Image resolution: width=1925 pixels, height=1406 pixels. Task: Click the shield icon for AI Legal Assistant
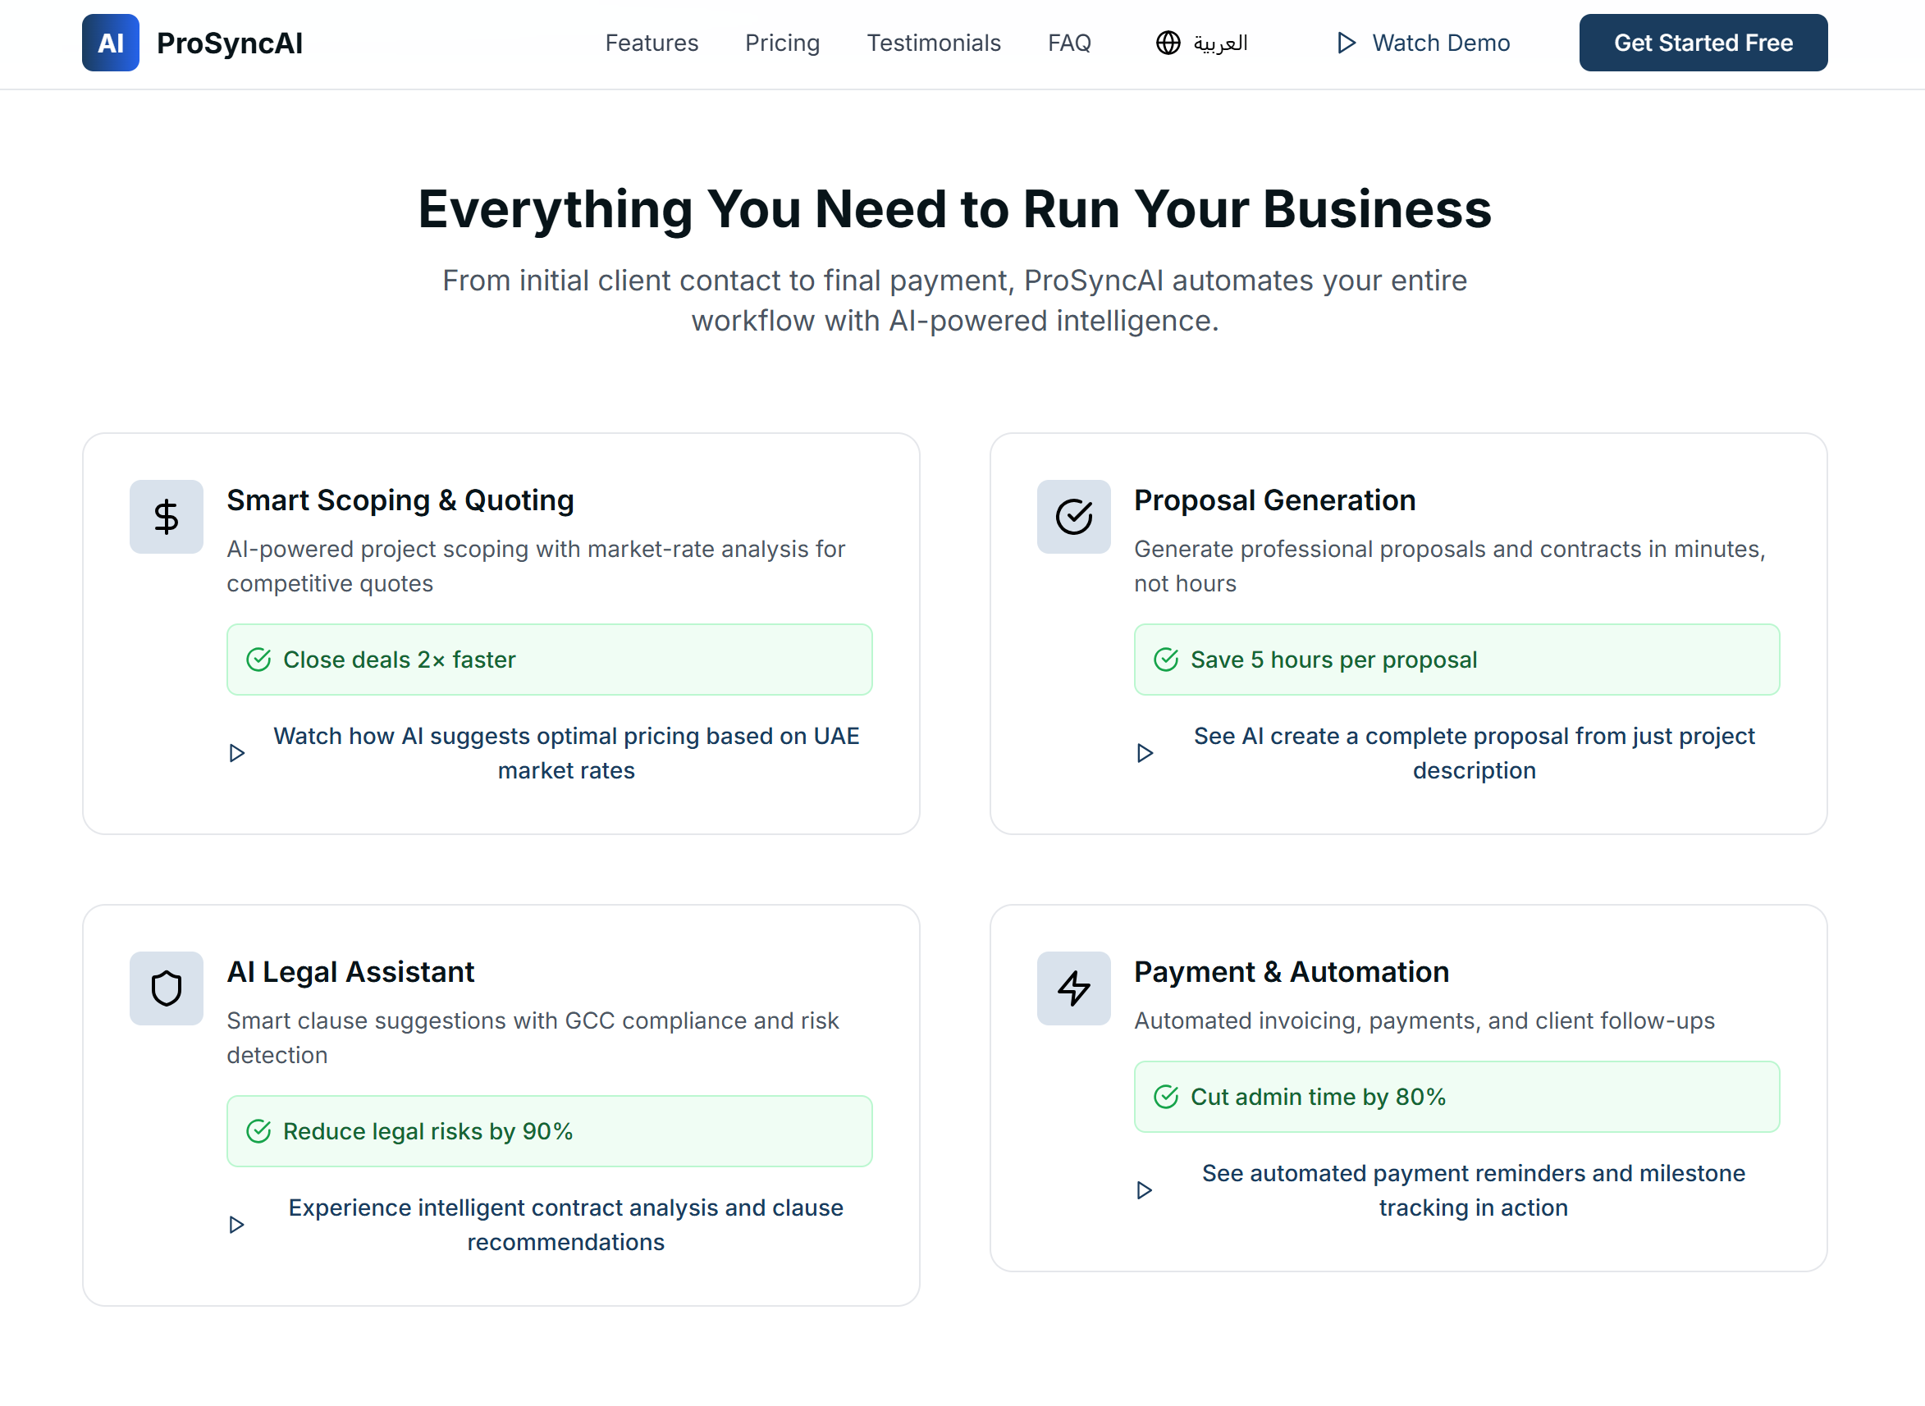(x=166, y=988)
